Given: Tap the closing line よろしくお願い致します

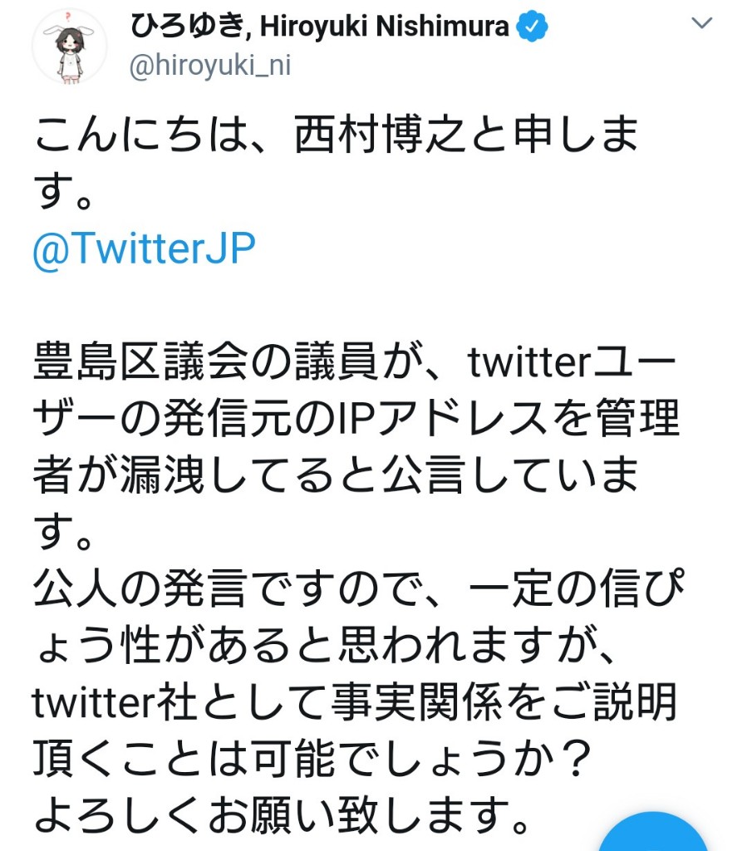Looking at the screenshot, I should click(x=283, y=819).
